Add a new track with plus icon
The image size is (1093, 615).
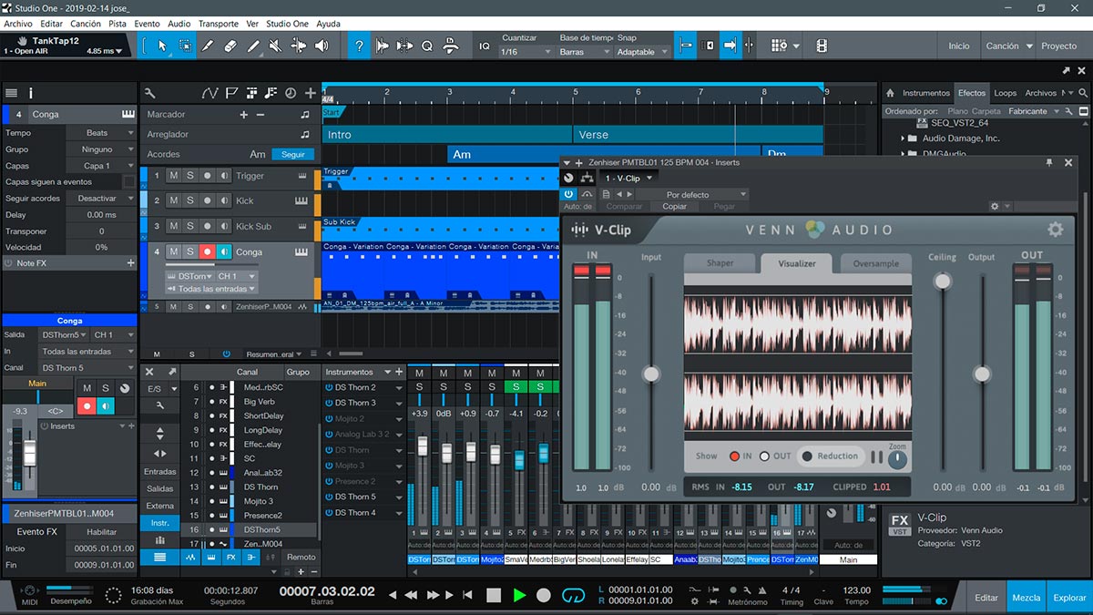pos(311,93)
